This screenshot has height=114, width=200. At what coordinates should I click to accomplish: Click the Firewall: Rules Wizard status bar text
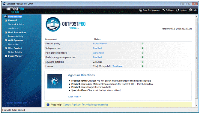point(14,110)
